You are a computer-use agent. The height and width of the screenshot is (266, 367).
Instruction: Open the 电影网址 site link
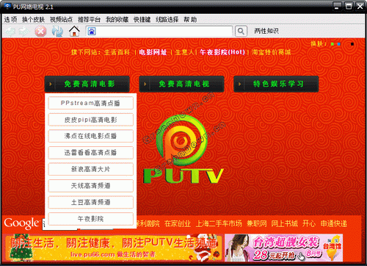coord(153,52)
